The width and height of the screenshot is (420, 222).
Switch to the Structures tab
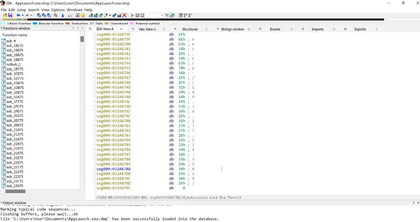[190, 29]
